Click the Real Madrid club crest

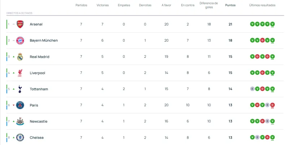pyautogui.click(x=20, y=57)
